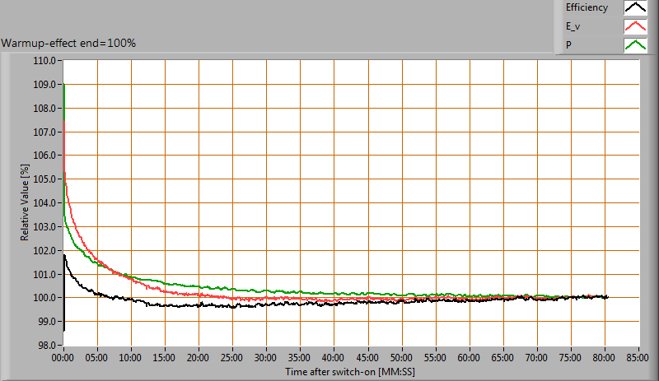Click the 00:00 start value on X-axis
The width and height of the screenshot is (659, 381).
pyautogui.click(x=64, y=359)
